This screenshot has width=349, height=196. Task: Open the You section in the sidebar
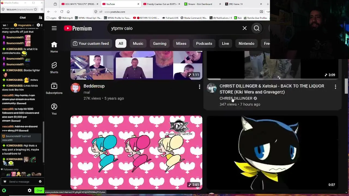point(54,109)
